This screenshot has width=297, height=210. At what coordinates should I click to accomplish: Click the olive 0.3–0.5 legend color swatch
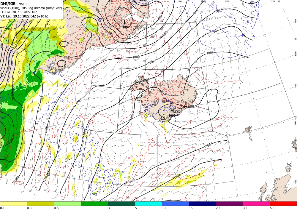[x=40, y=203]
